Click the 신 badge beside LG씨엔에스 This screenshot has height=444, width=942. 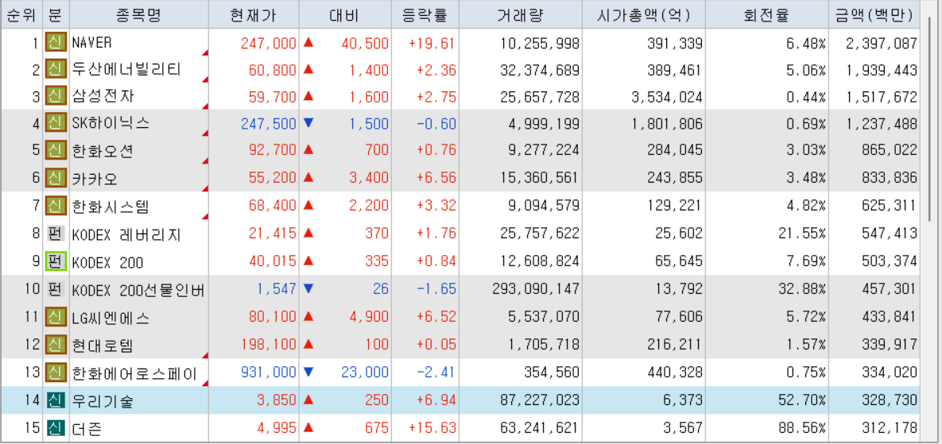56,318
